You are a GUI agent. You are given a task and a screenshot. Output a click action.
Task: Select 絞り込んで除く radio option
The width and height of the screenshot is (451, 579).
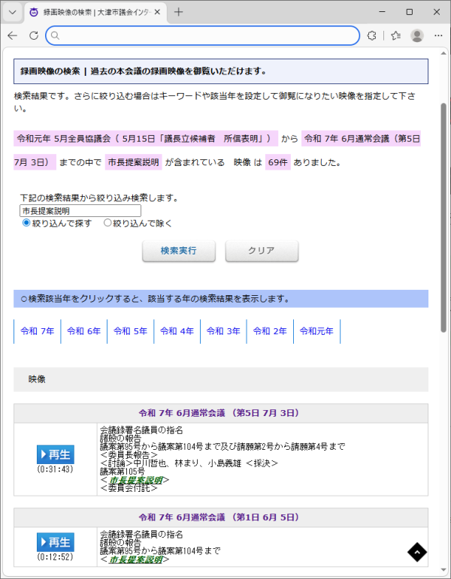point(107,223)
